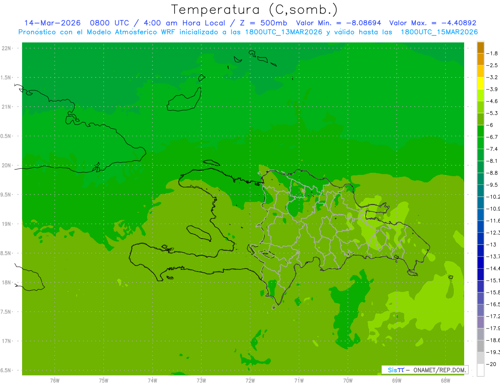Click the "19N" latitude label

pyautogui.click(x=7, y=224)
